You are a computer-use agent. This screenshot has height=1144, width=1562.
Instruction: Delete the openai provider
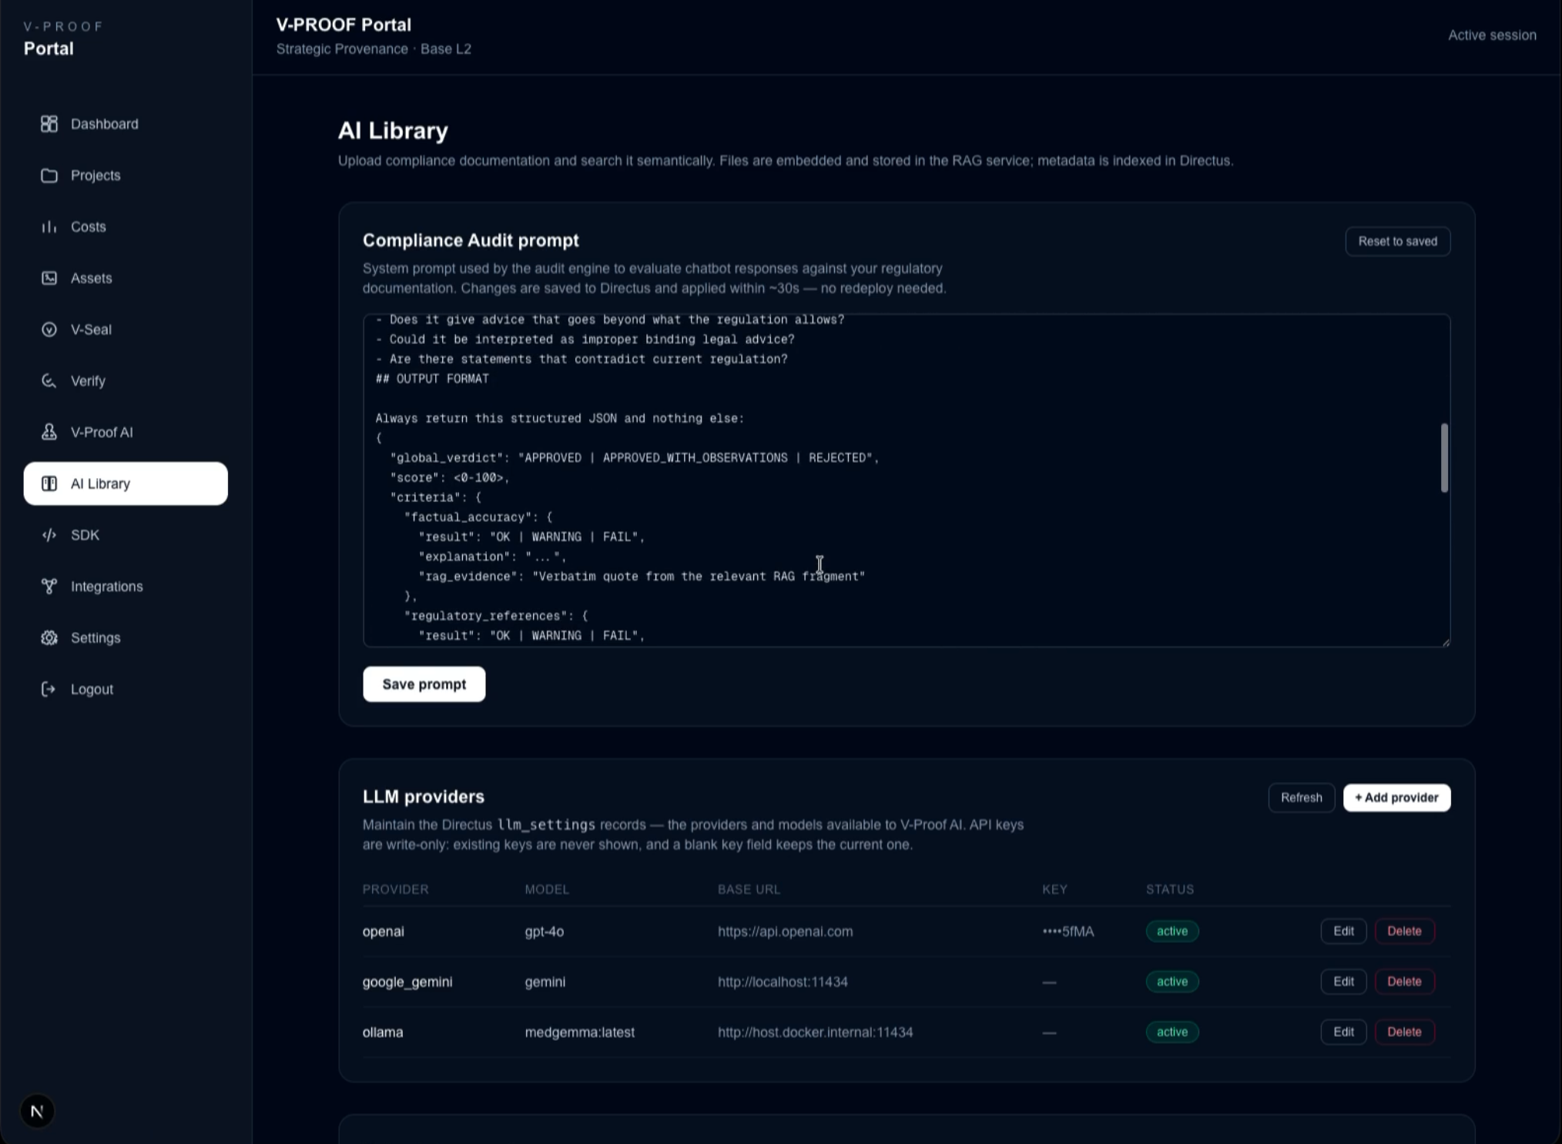(1404, 932)
